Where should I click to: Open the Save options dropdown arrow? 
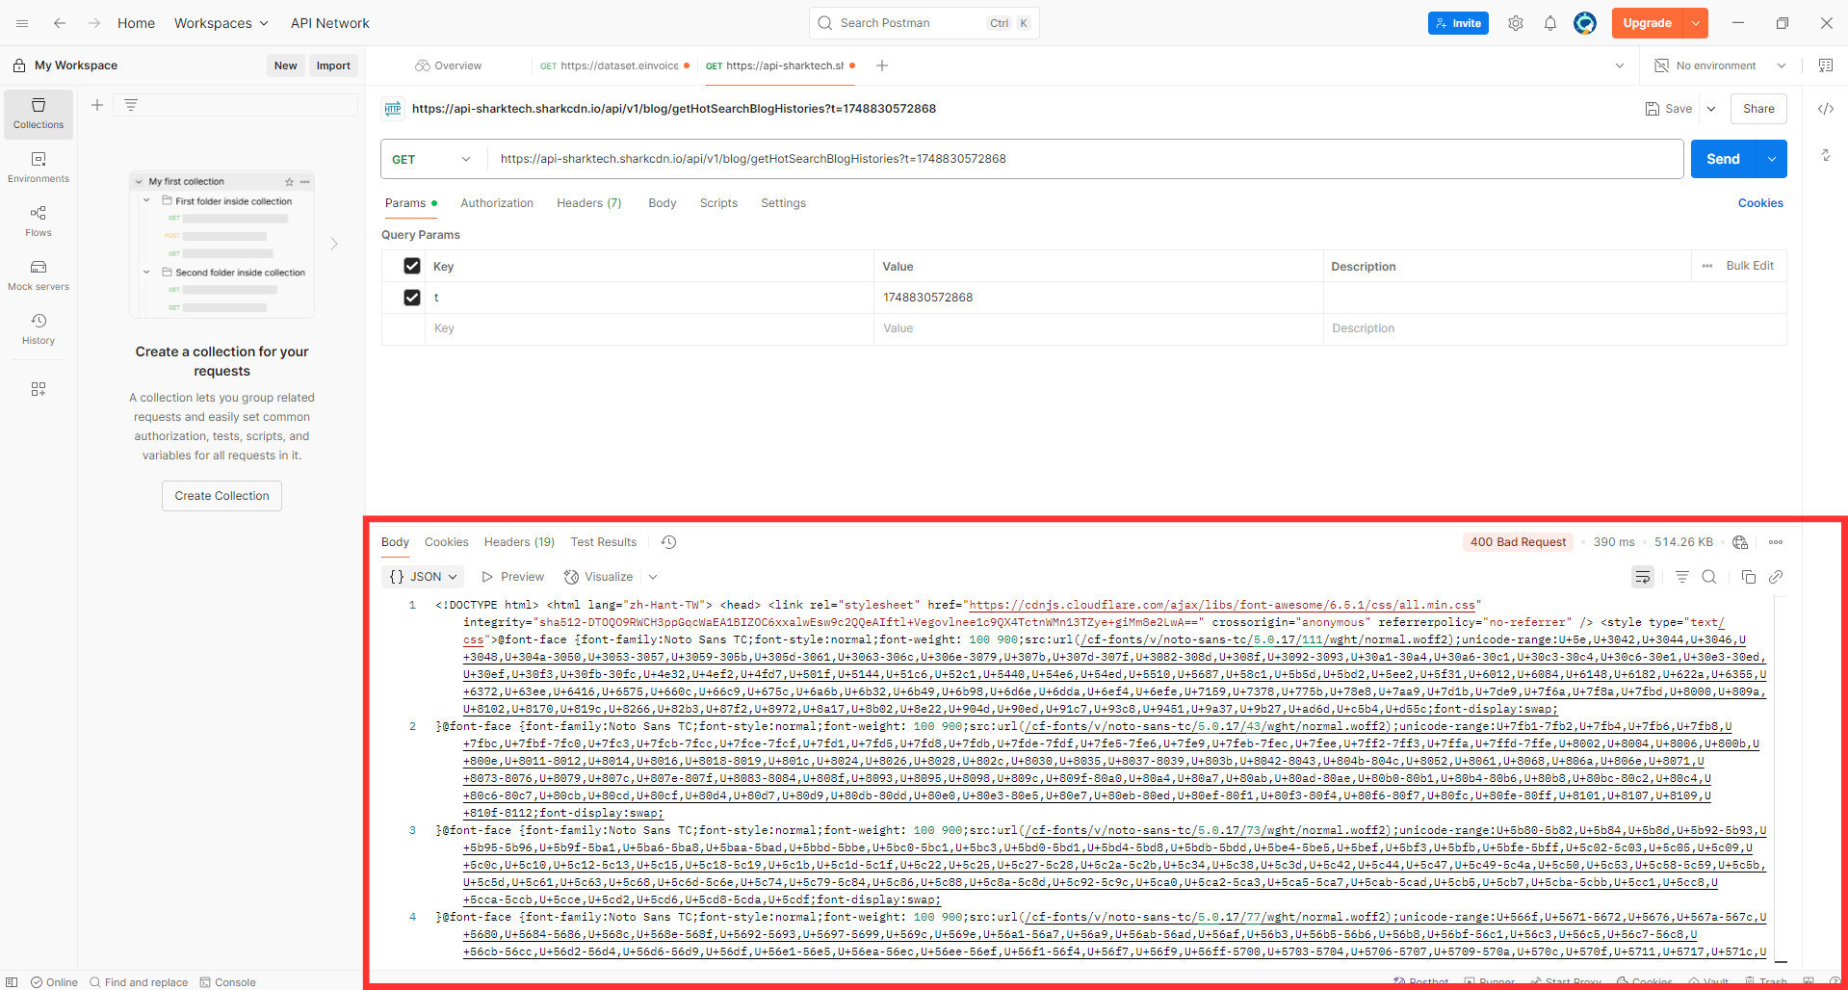(x=1711, y=109)
